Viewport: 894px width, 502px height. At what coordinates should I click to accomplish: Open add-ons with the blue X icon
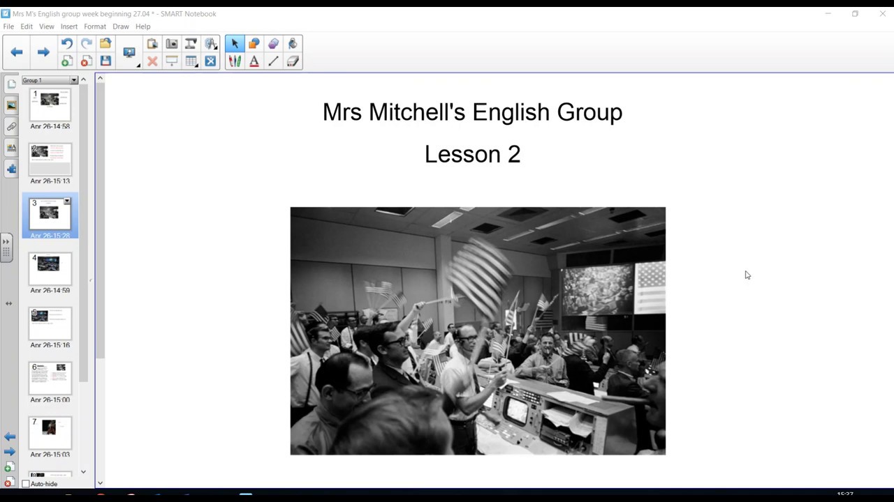(210, 61)
